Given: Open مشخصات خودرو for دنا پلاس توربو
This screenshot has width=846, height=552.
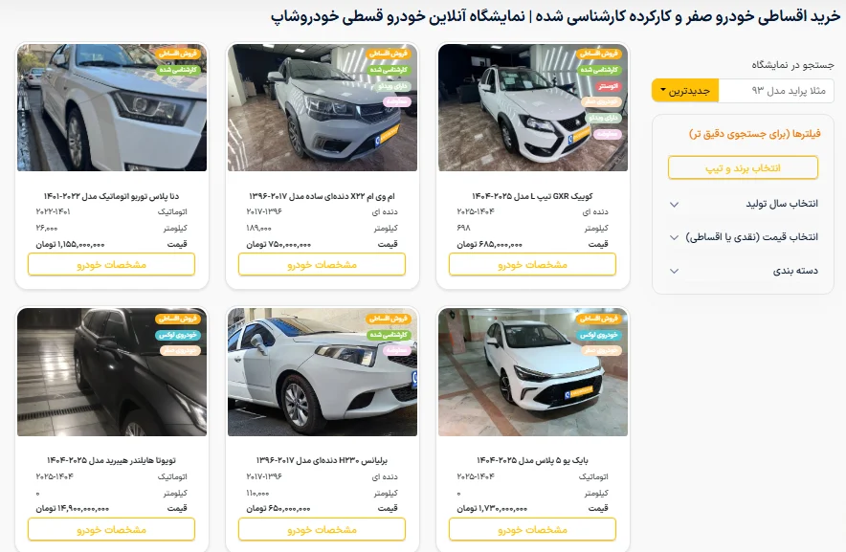Looking at the screenshot, I should pos(111,264).
